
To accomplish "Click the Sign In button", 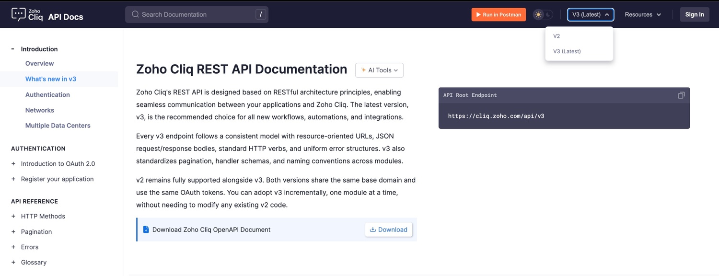I will pyautogui.click(x=695, y=14).
